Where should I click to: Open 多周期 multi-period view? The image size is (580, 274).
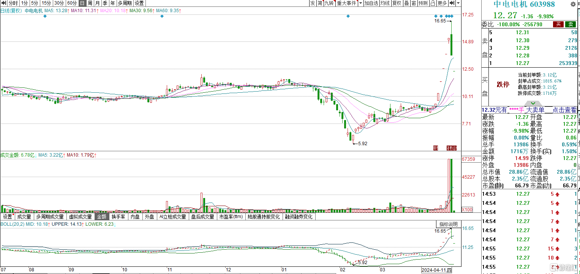[125, 3]
